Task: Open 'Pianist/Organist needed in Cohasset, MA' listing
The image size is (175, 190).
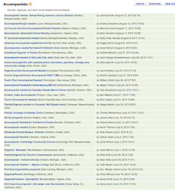Action: click(35, 104)
